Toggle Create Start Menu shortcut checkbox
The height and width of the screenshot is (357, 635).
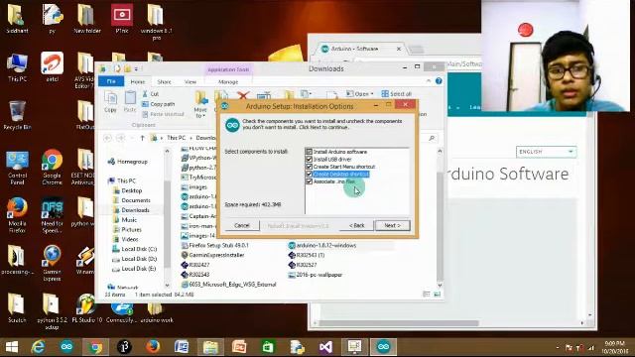point(309,167)
